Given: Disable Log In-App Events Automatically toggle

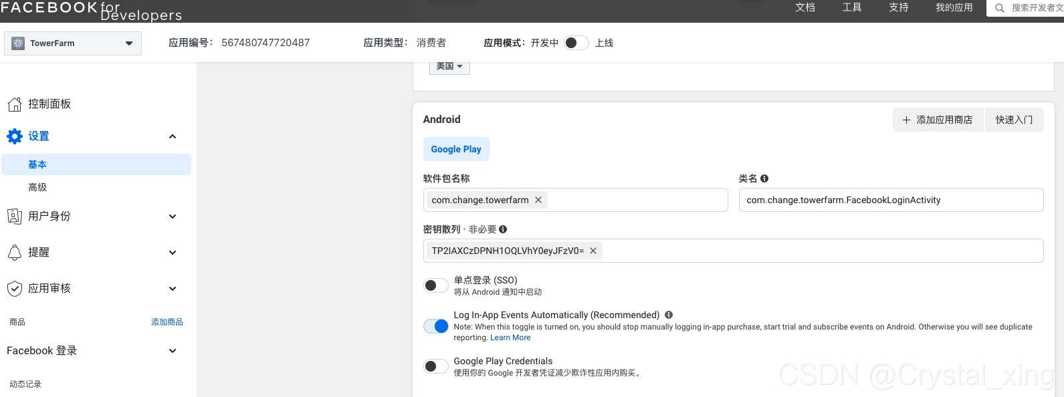Looking at the screenshot, I should click(436, 326).
